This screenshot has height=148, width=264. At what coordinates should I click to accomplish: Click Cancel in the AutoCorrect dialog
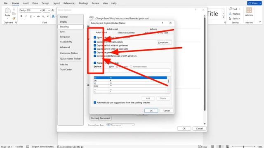click(x=167, y=111)
